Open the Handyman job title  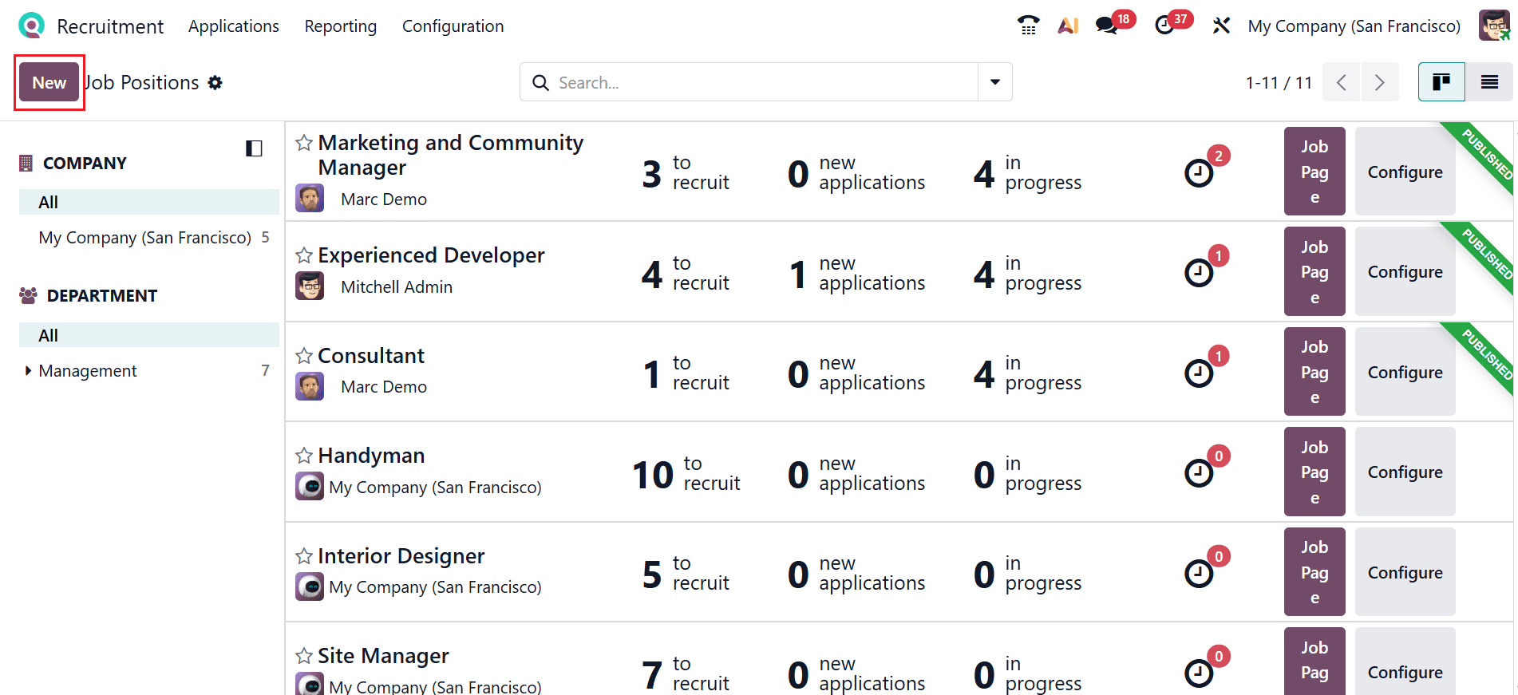pos(371,456)
